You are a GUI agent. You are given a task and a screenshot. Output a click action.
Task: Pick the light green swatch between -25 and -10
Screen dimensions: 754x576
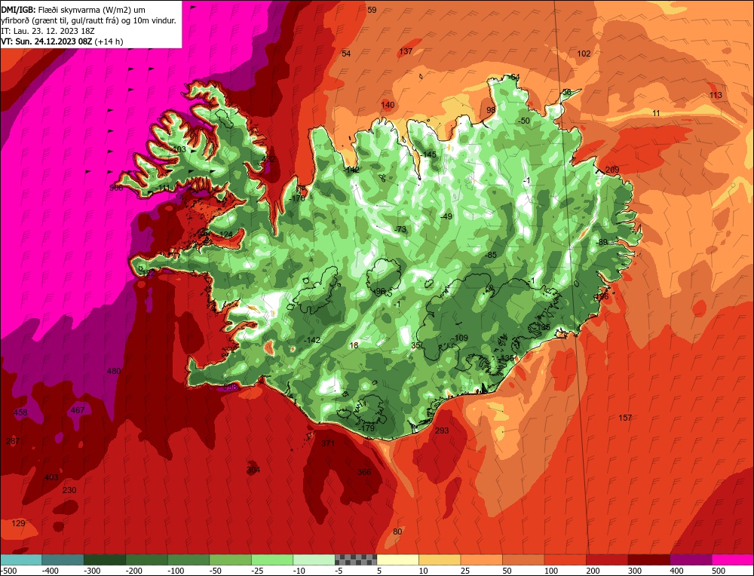tap(272, 559)
